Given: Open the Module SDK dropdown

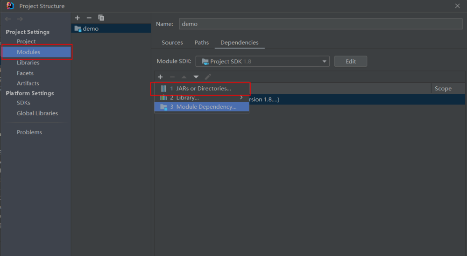Looking at the screenshot, I should click(x=262, y=61).
